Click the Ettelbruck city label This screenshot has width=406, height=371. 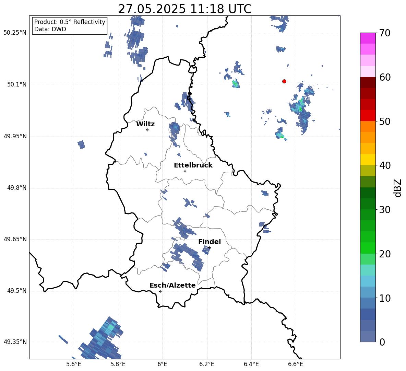pyautogui.click(x=193, y=165)
